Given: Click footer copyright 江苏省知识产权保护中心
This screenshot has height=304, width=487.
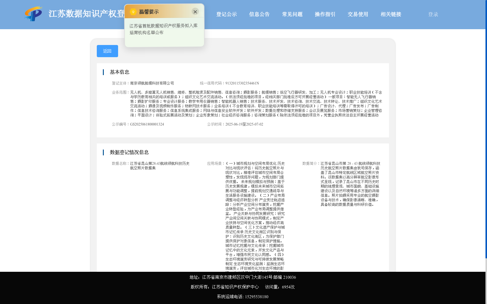Looking at the screenshot, I should click(235, 287).
